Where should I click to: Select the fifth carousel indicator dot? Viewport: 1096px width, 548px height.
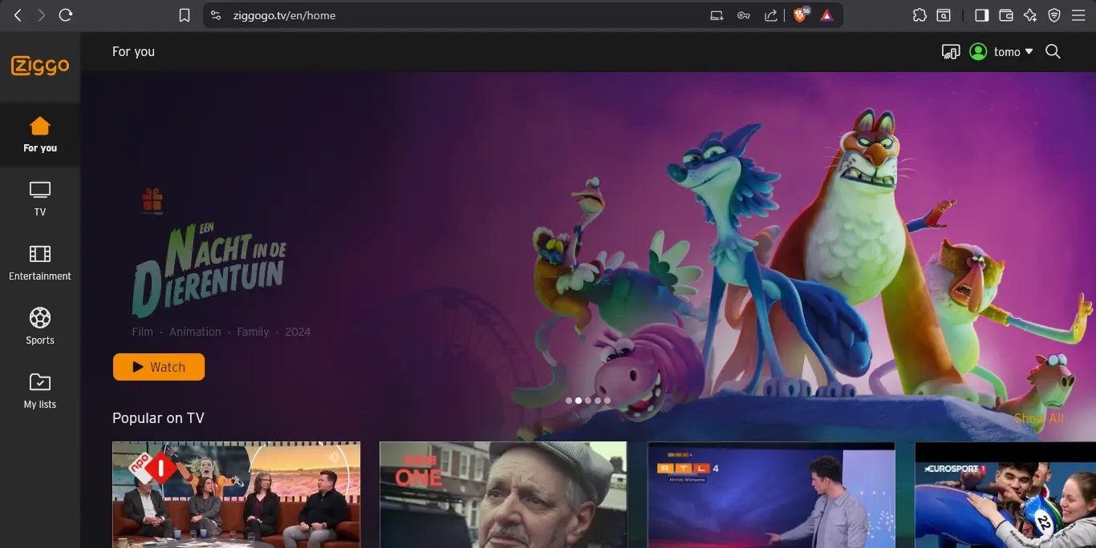(x=607, y=401)
